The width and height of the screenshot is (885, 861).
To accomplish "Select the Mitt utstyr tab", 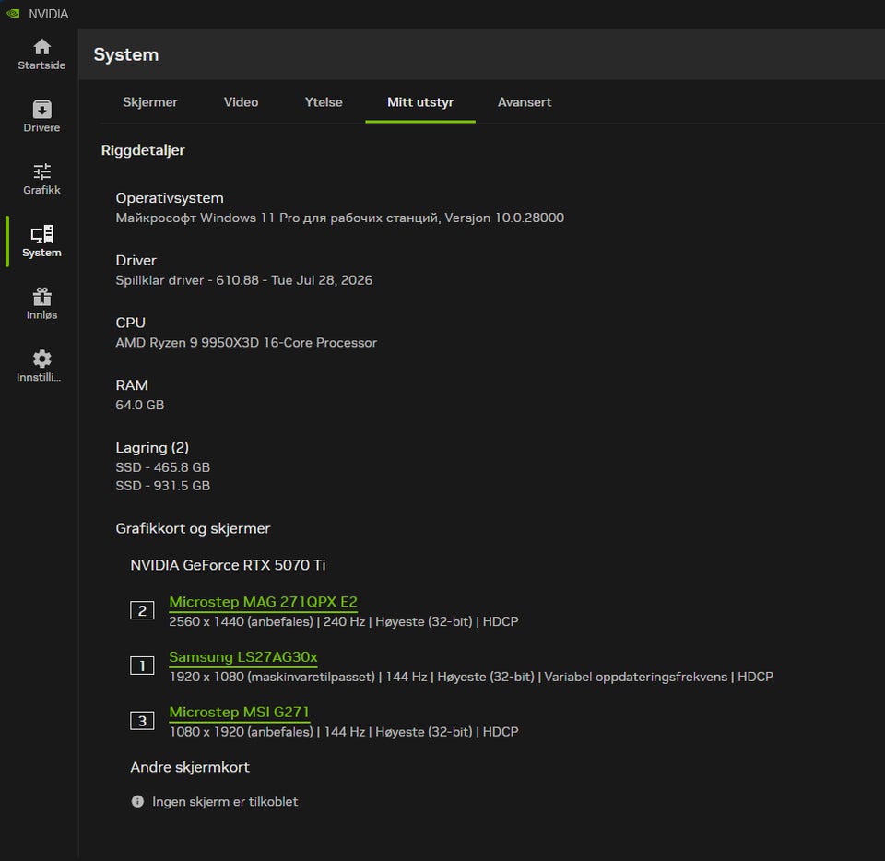I will pyautogui.click(x=420, y=102).
